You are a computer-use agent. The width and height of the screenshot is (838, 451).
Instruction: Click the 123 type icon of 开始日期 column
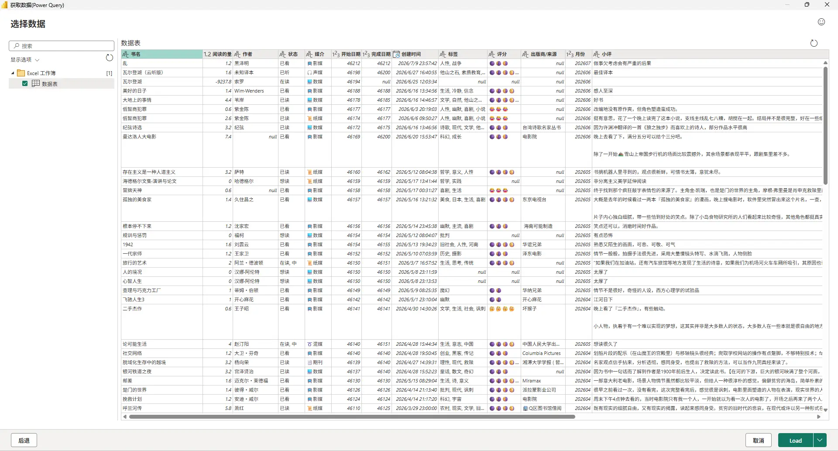[336, 54]
